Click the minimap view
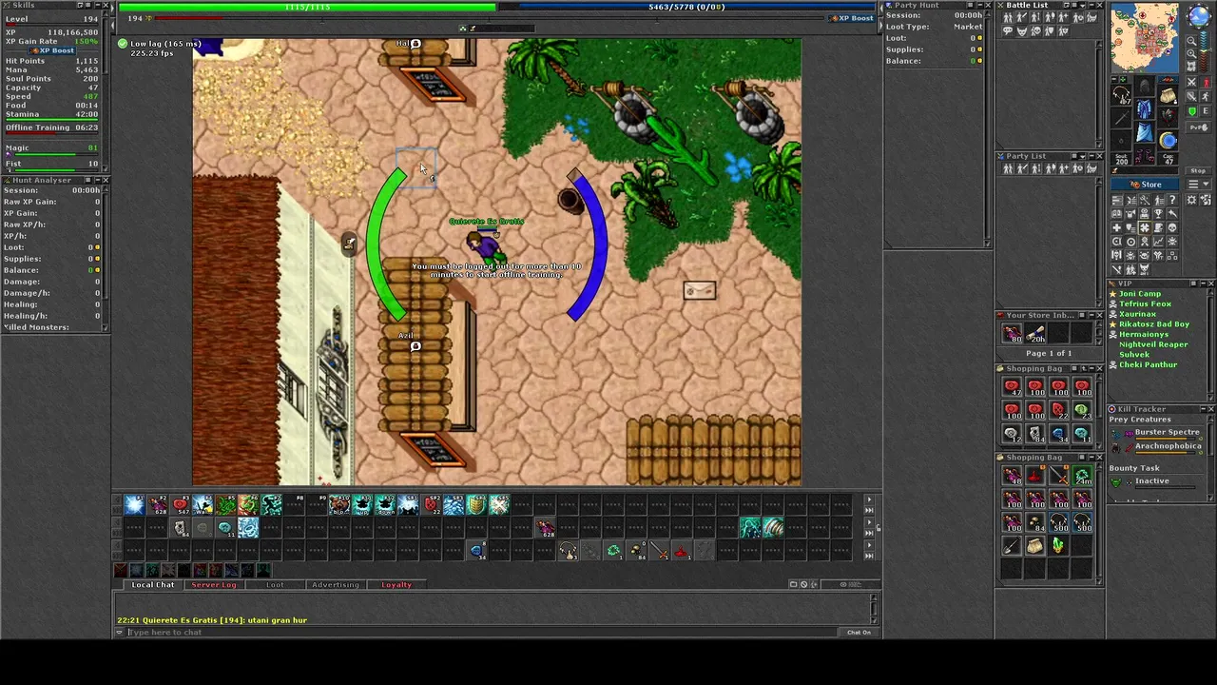This screenshot has width=1217, height=685. 1145,38
